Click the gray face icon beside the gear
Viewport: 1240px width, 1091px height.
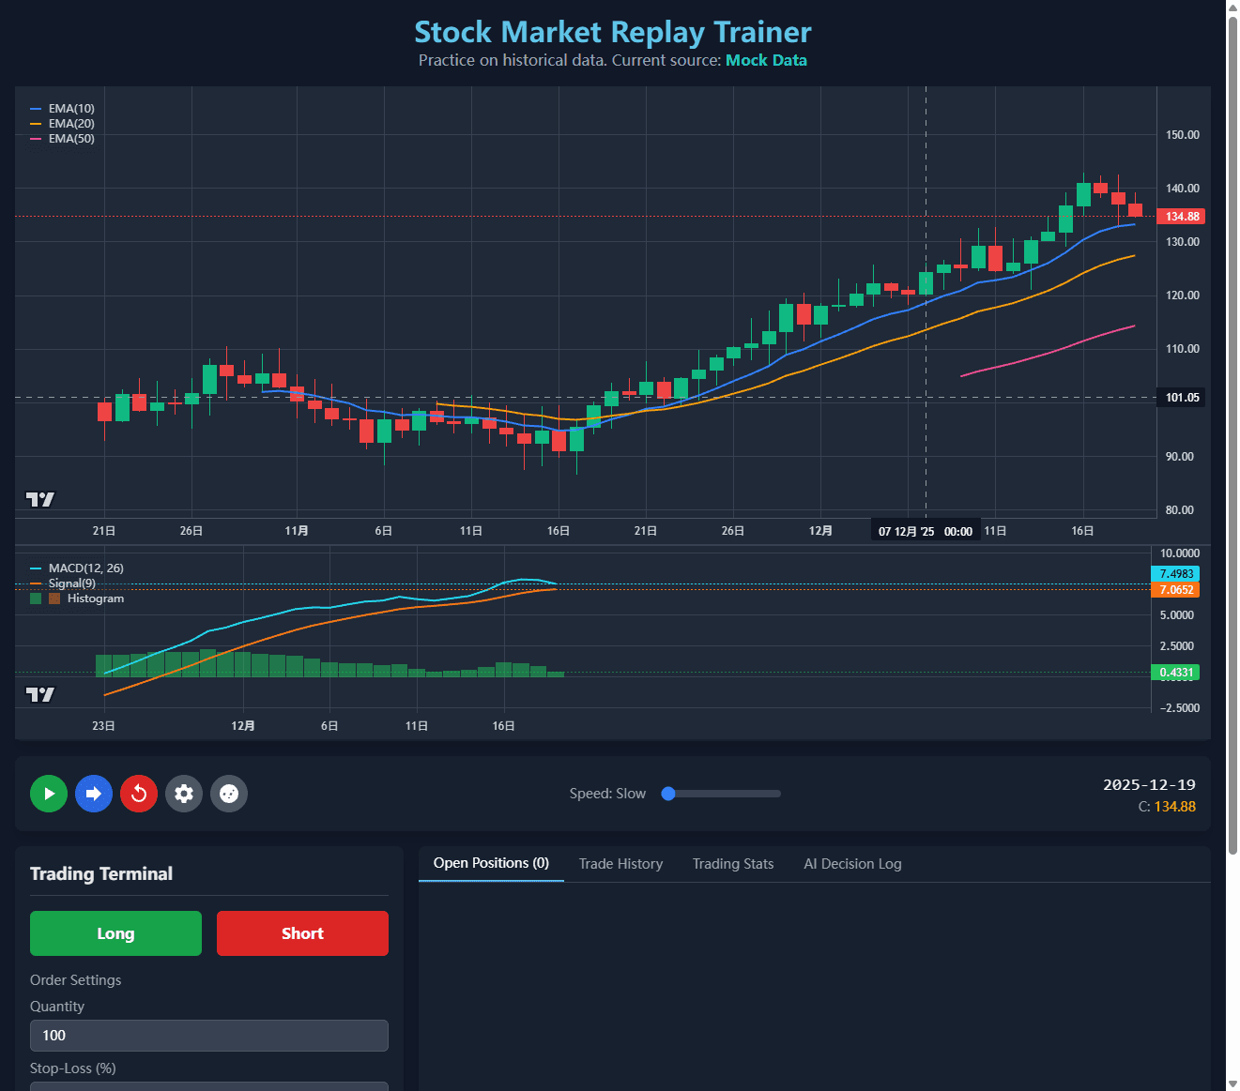click(x=229, y=794)
